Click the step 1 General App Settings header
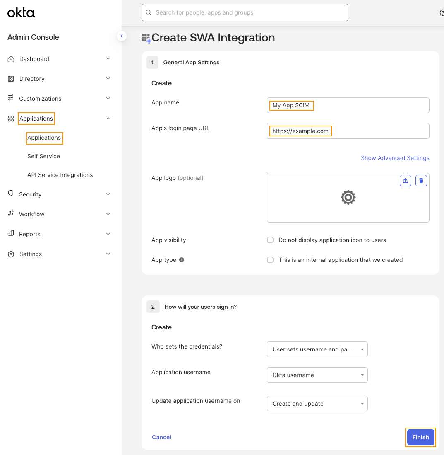Image resolution: width=444 pixels, height=455 pixels. pos(191,63)
